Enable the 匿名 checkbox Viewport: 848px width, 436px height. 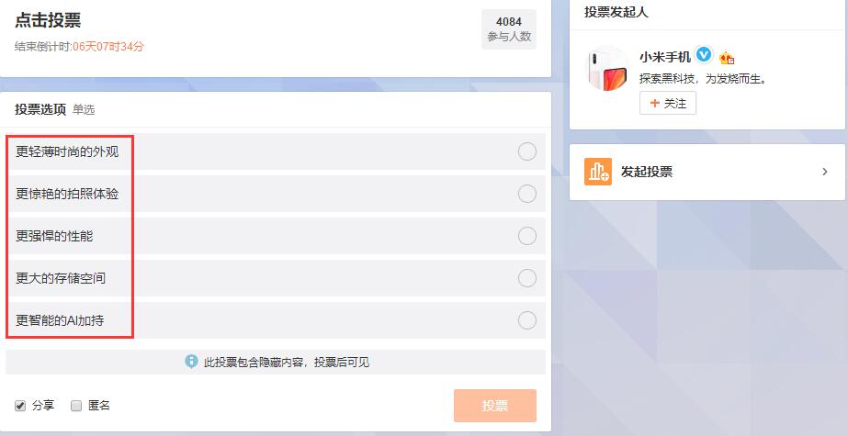pyautogui.click(x=76, y=406)
